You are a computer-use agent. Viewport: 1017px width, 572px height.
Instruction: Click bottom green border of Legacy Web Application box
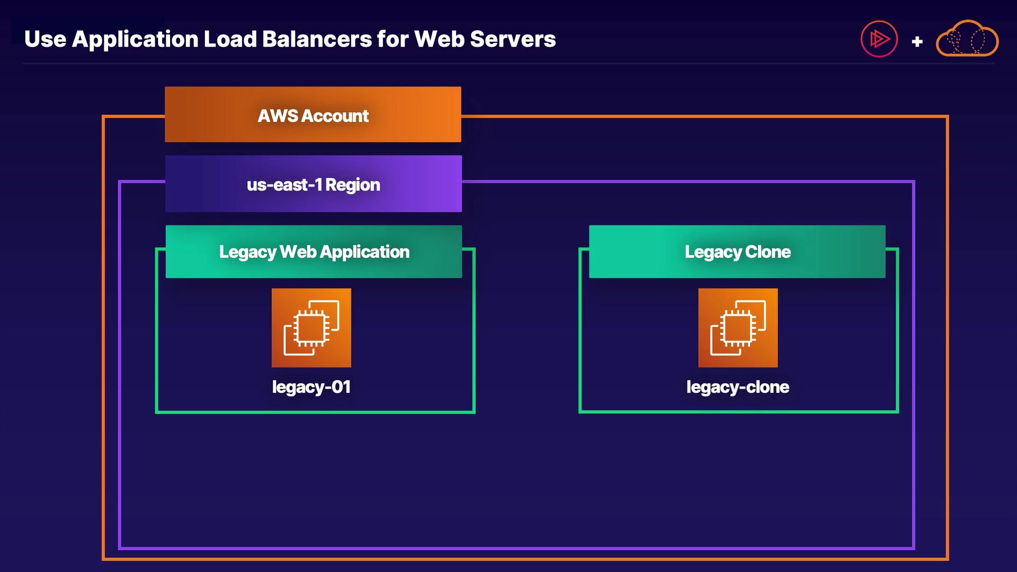coord(315,412)
